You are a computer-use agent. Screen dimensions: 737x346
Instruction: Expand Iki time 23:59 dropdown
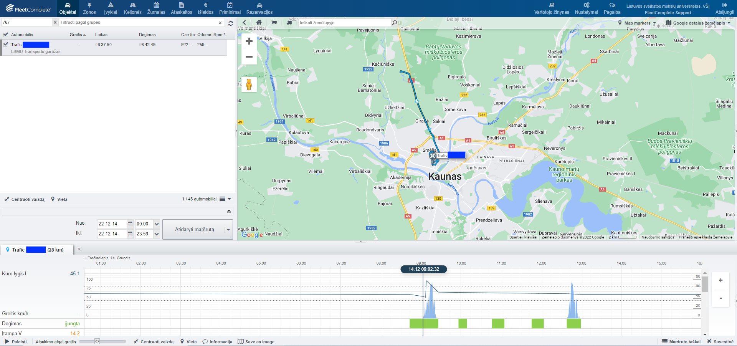tap(157, 234)
